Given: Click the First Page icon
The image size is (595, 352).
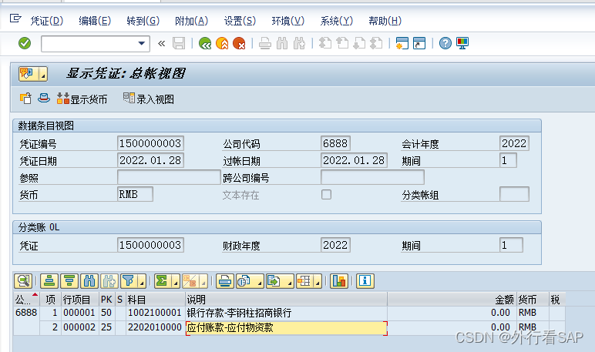Looking at the screenshot, I should (324, 43).
